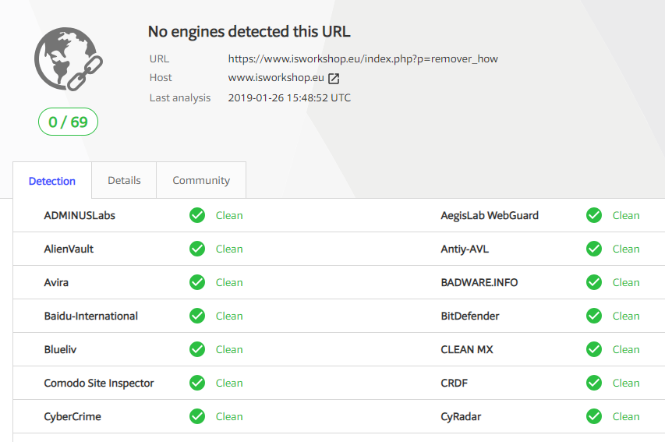Click checkmark icon for Comodo Site Inspector
This screenshot has width=665, height=442.
pyautogui.click(x=197, y=383)
